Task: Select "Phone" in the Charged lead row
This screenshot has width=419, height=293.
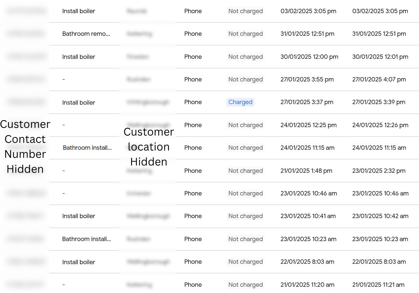Action: click(193, 102)
